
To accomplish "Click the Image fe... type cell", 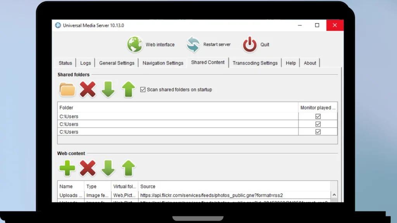I will point(98,195).
